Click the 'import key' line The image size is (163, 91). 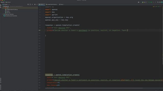click(50, 12)
